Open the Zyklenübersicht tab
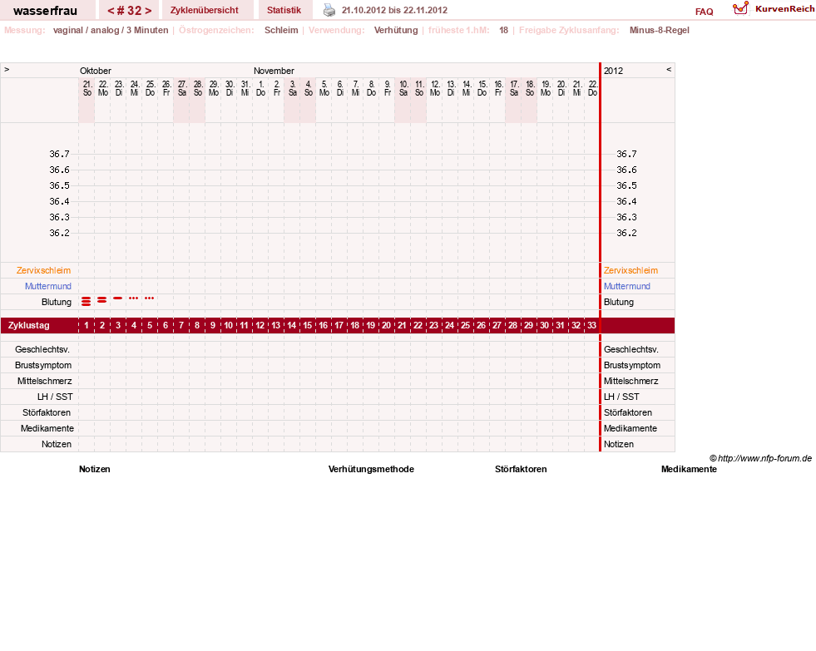 [x=204, y=10]
